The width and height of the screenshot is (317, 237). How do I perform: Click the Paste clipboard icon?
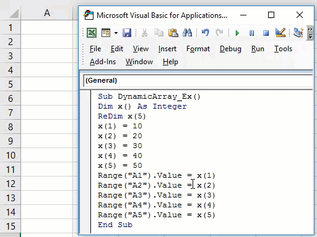(173, 33)
